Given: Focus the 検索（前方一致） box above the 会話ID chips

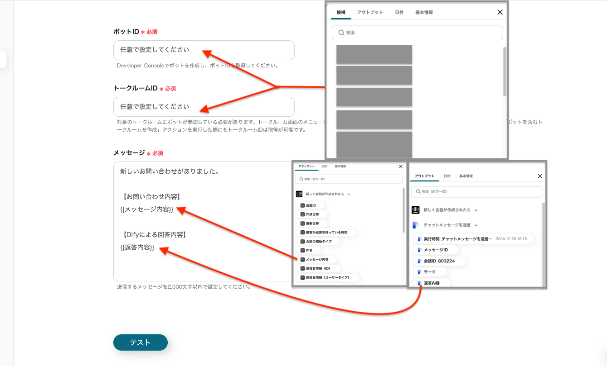Looking at the screenshot, I should [x=349, y=180].
